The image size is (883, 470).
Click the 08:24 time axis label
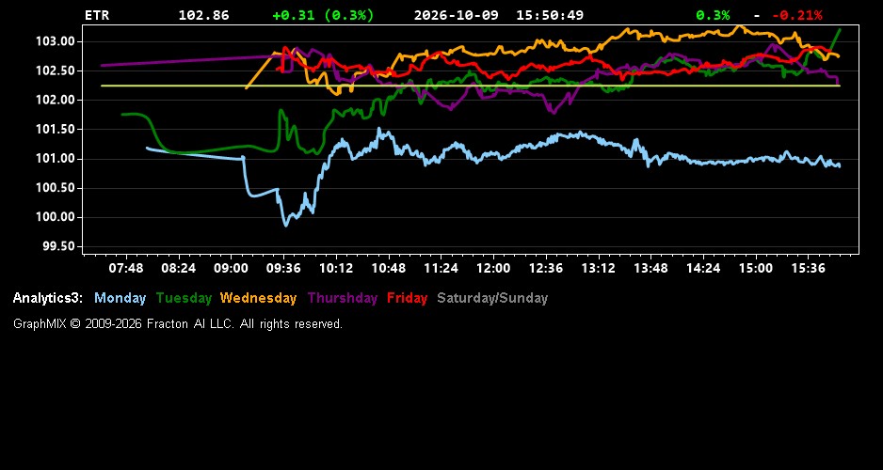click(179, 268)
